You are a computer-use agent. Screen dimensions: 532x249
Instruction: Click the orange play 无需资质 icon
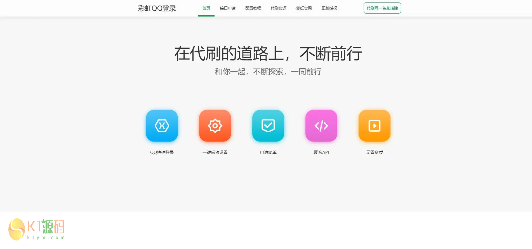(375, 126)
